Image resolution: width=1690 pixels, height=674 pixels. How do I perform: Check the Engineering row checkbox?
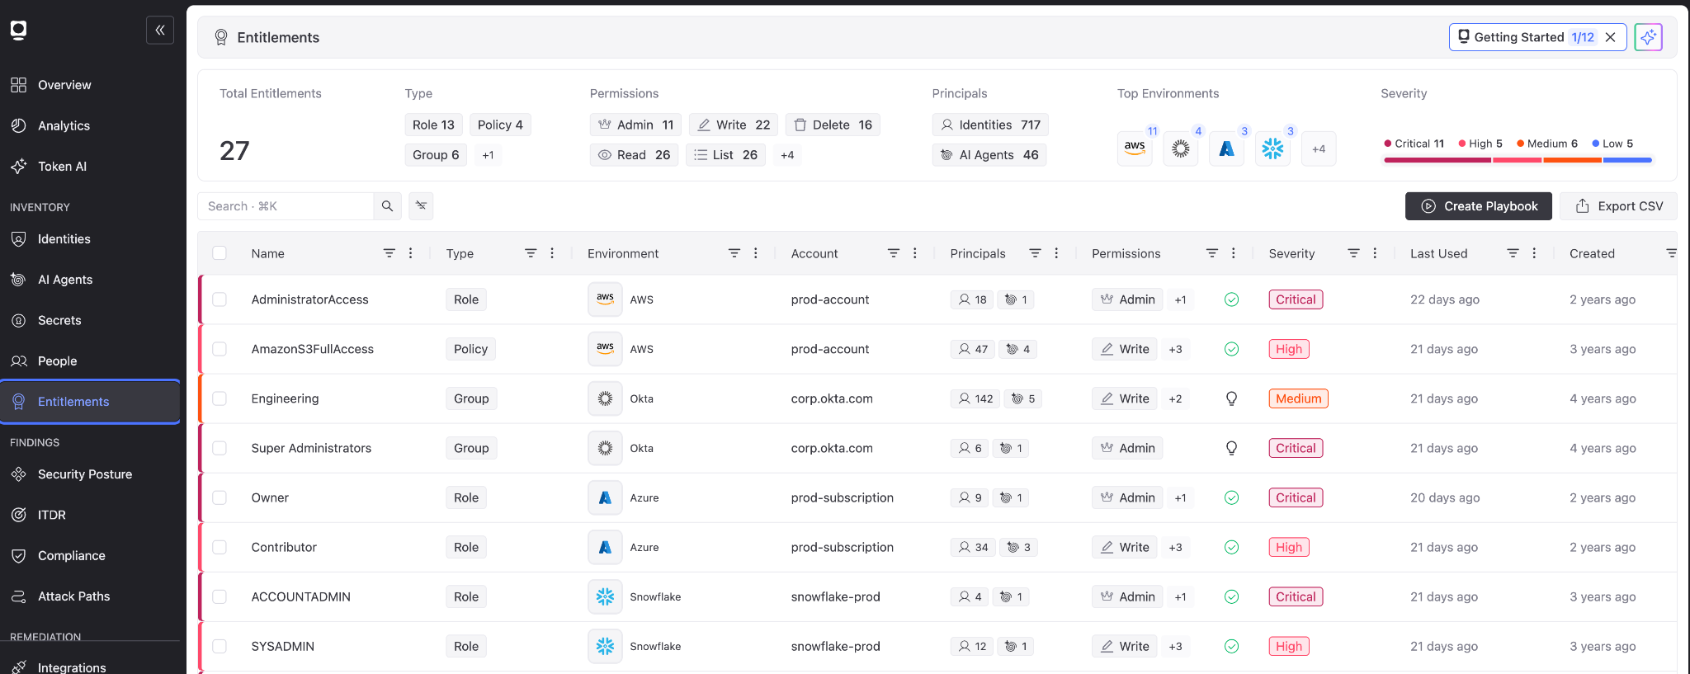coord(220,398)
